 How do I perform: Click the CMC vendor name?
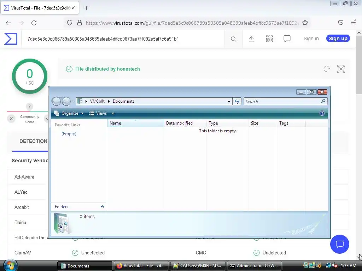click(x=201, y=253)
